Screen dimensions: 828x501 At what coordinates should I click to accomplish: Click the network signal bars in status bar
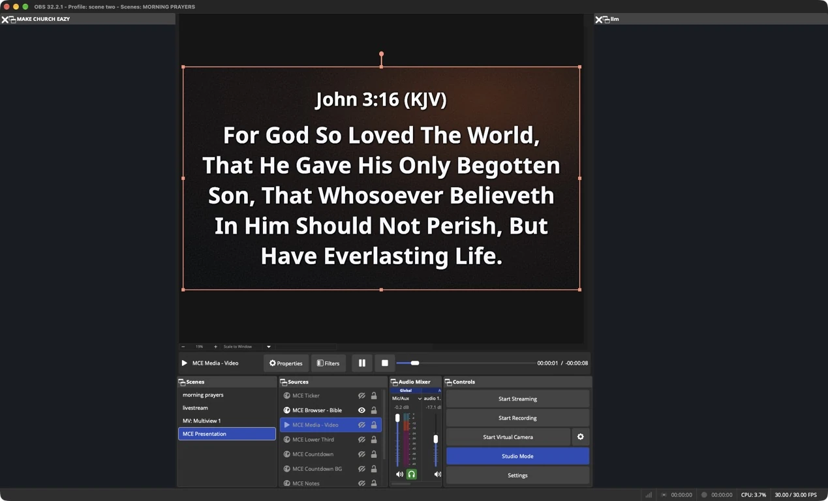(649, 495)
